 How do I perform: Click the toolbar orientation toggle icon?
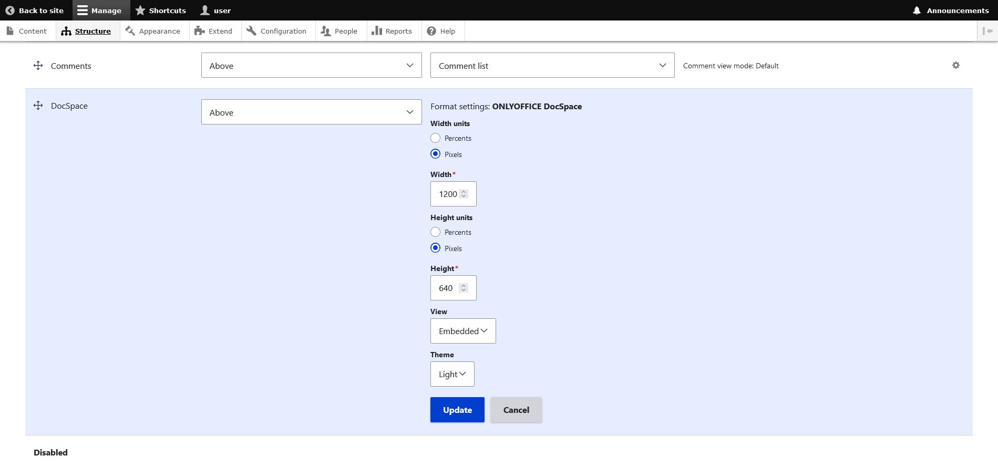987,31
